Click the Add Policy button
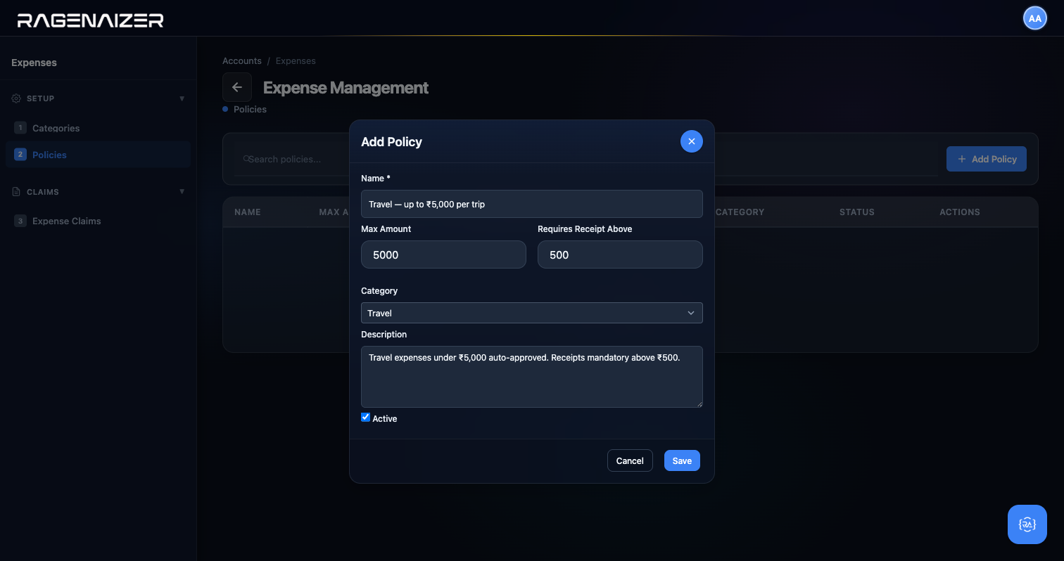 point(986,159)
